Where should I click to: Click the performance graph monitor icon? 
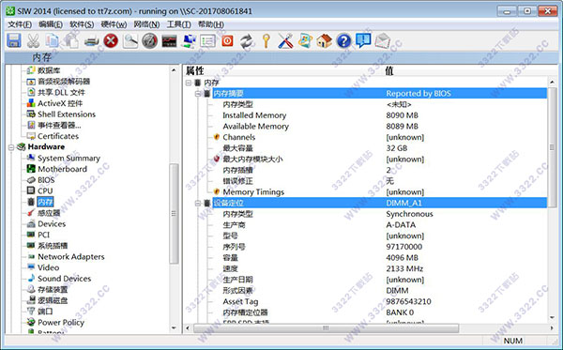pos(169,41)
